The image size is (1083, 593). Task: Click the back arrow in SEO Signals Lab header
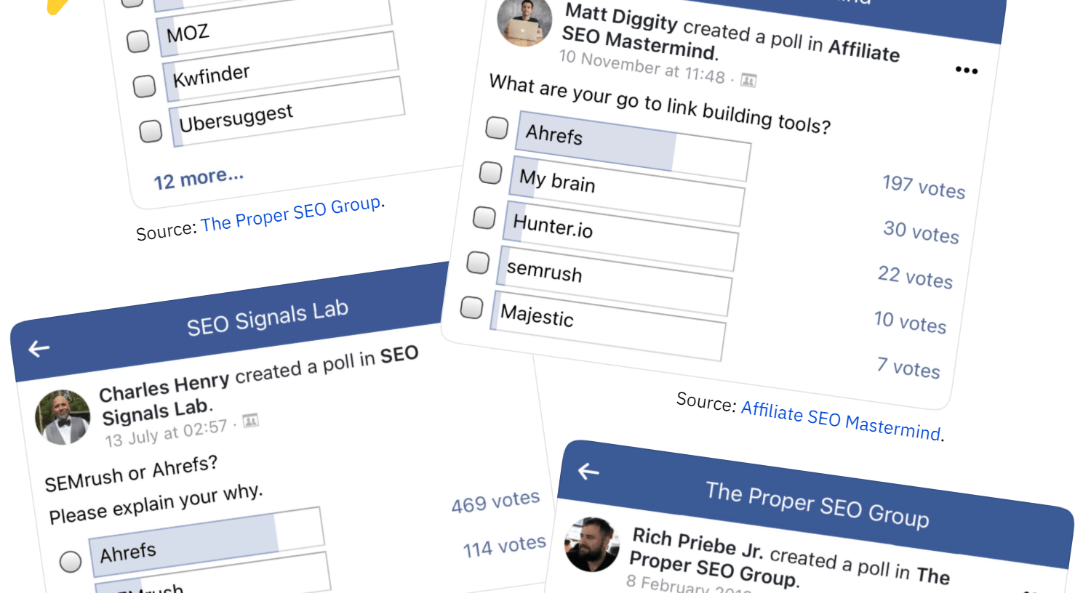[39, 349]
